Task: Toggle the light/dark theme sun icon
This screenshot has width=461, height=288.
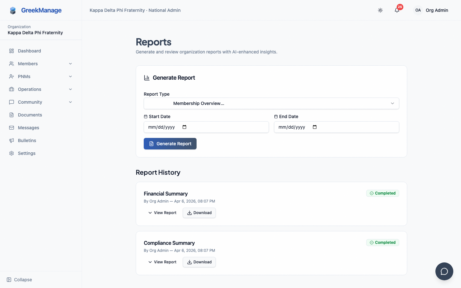Action: [x=380, y=10]
